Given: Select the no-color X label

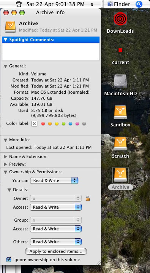Looking at the screenshot, I should click(35, 124).
